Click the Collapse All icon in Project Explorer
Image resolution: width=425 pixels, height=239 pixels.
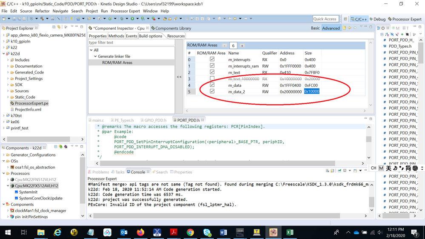point(54,27)
